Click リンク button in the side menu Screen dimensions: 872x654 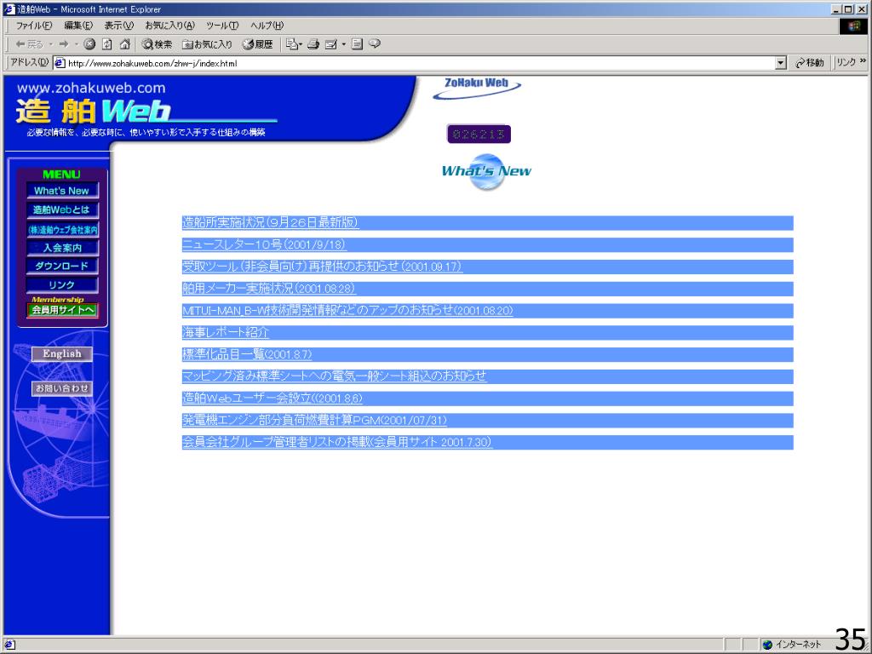click(62, 284)
